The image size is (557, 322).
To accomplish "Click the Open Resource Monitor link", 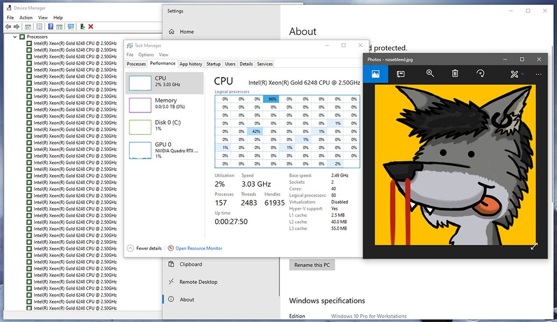I will [x=199, y=248].
